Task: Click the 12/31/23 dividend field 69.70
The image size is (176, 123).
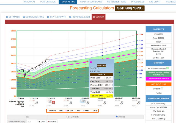Action: (x=83, y=106)
